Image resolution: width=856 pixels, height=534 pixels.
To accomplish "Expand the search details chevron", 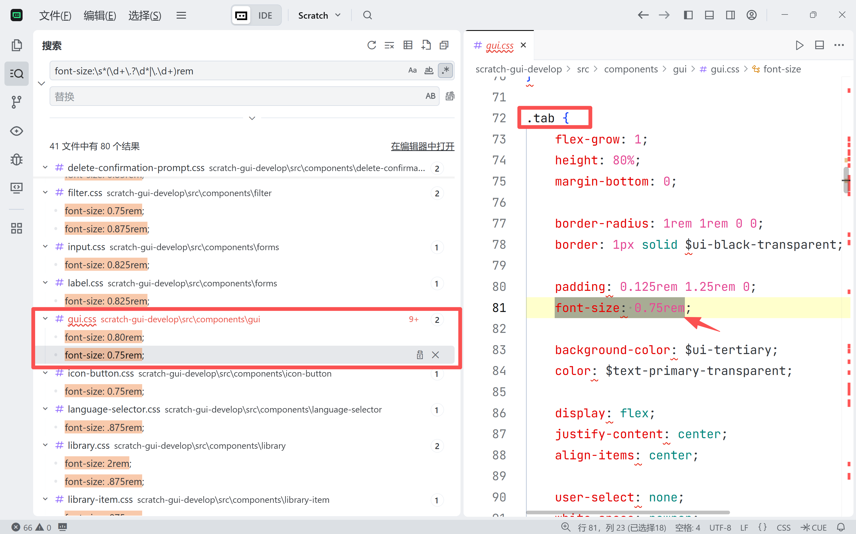I will click(252, 118).
